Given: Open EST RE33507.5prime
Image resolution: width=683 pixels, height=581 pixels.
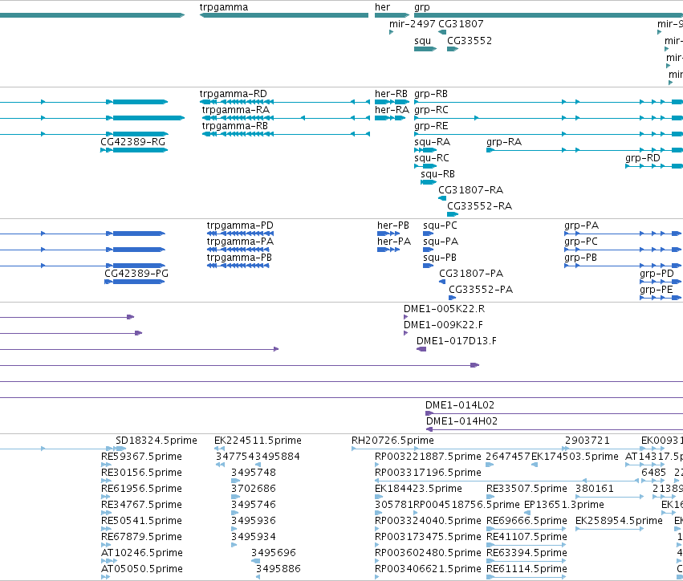Looking at the screenshot, I should click(527, 489).
